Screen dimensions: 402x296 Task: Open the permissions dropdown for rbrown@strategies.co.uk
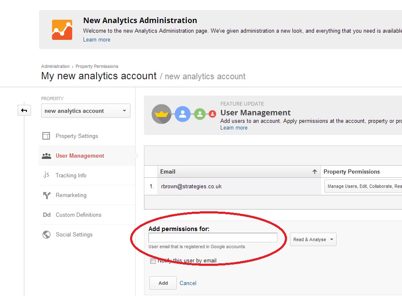tap(363, 186)
